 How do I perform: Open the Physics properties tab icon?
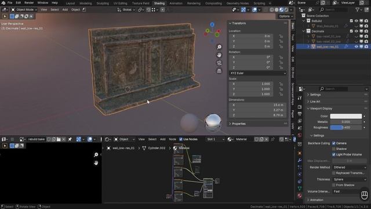(x=300, y=174)
